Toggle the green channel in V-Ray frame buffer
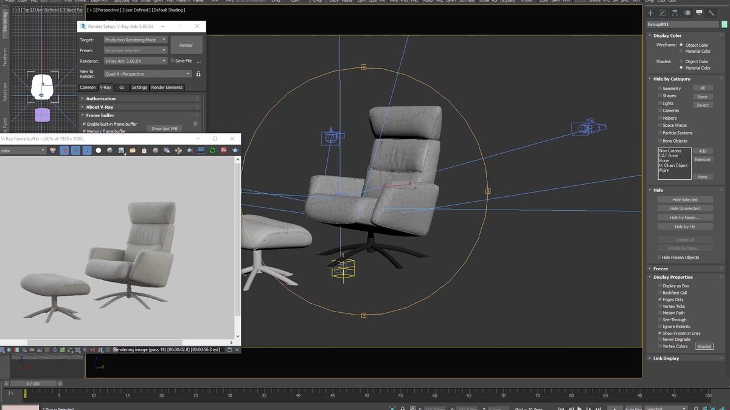 coord(75,150)
